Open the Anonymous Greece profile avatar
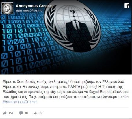The height and width of the screenshot is (119, 132). point(8,8)
